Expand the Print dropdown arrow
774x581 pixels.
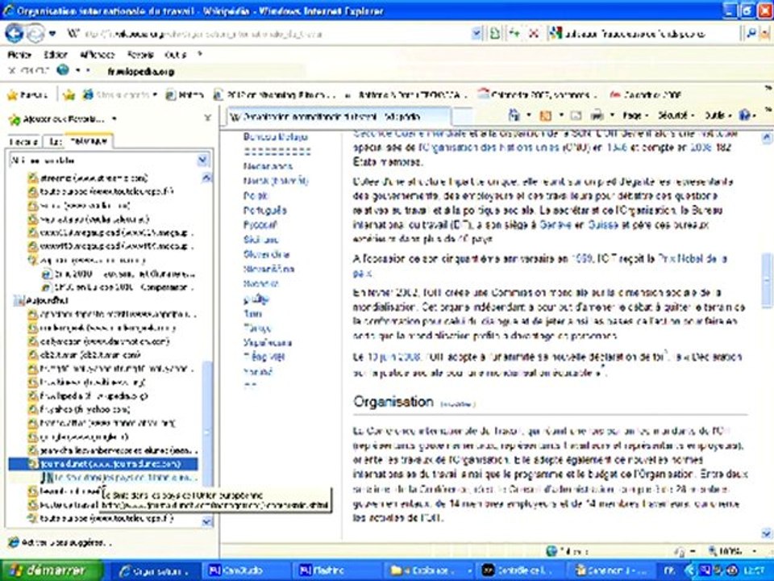tap(612, 115)
